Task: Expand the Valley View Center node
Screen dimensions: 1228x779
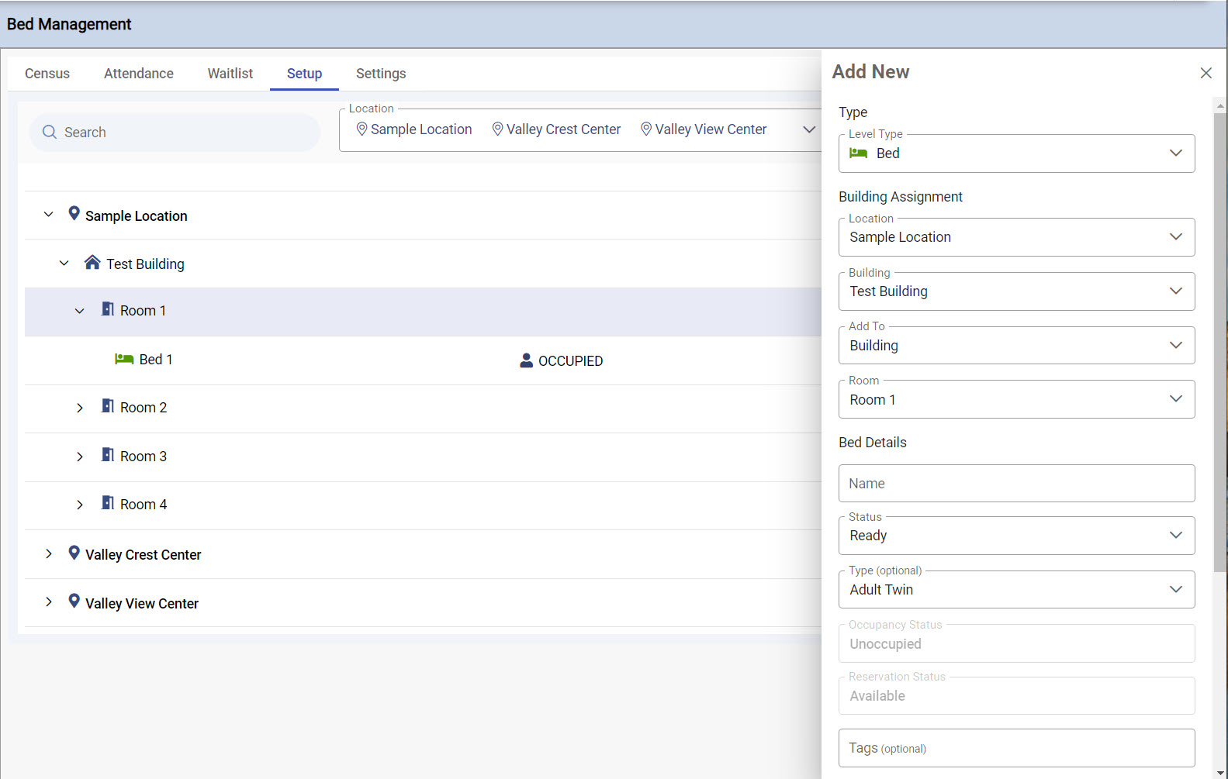Action: 48,601
